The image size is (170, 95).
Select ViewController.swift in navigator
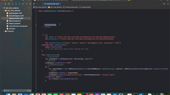click(16, 18)
